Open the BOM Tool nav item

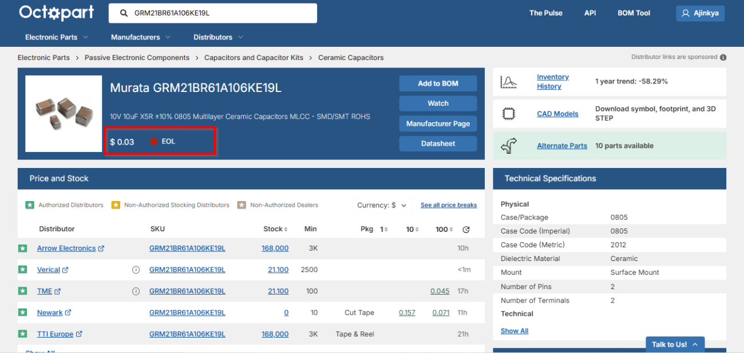point(634,13)
